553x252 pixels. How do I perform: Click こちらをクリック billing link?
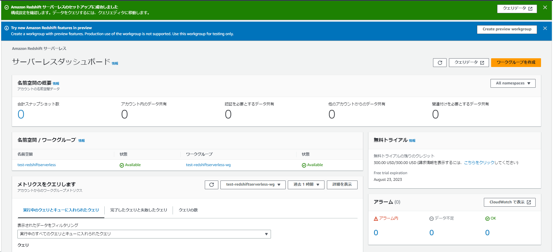pos(479,162)
